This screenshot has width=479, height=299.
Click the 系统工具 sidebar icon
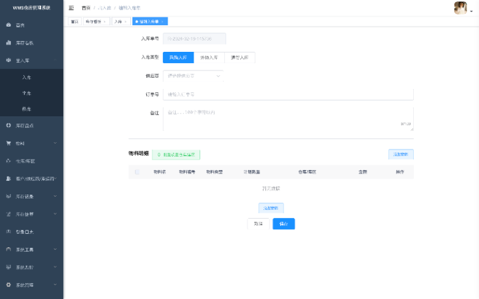tap(9, 249)
